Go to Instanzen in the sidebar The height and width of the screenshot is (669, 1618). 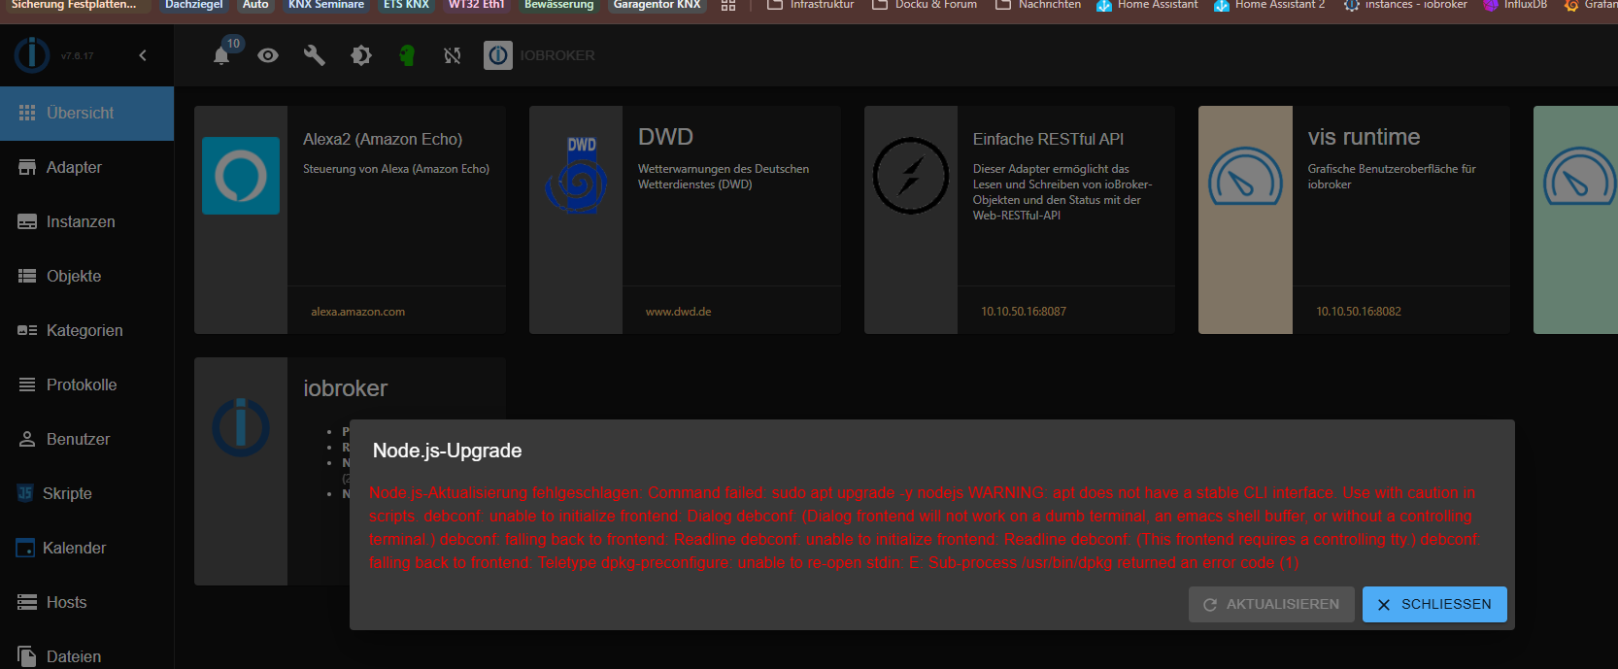point(81,221)
